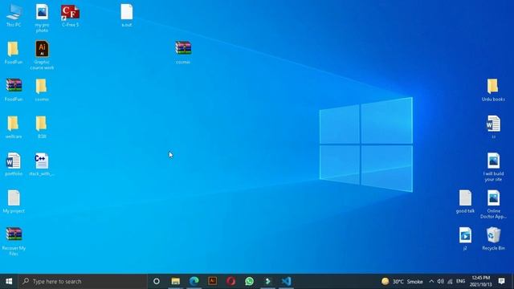This screenshot has width=514, height=289.
Task: Open network settings from the tray icon
Action: [450, 281]
